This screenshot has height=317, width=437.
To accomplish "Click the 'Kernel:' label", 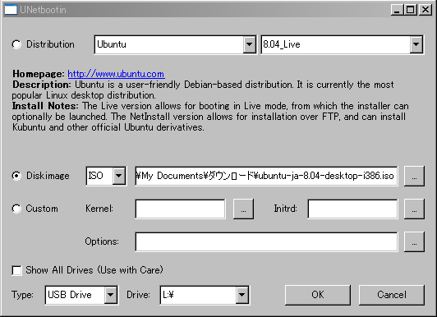I will 99,209.
